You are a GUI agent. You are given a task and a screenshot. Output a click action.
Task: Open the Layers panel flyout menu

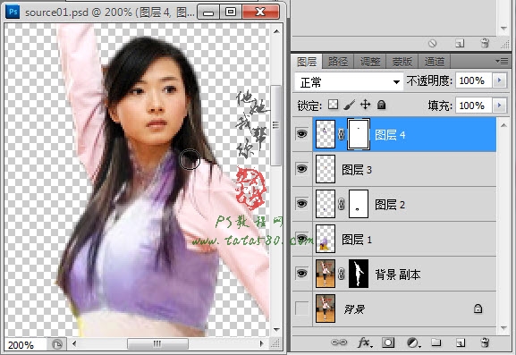click(x=502, y=62)
